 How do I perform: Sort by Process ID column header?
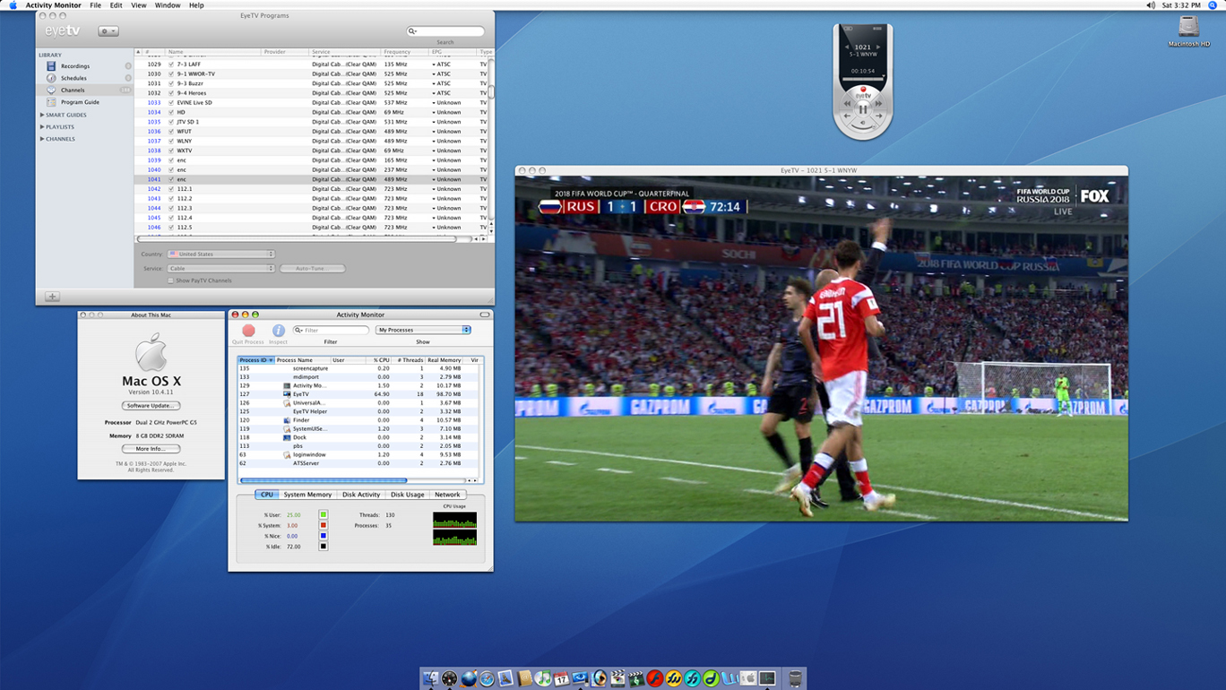tap(256, 360)
